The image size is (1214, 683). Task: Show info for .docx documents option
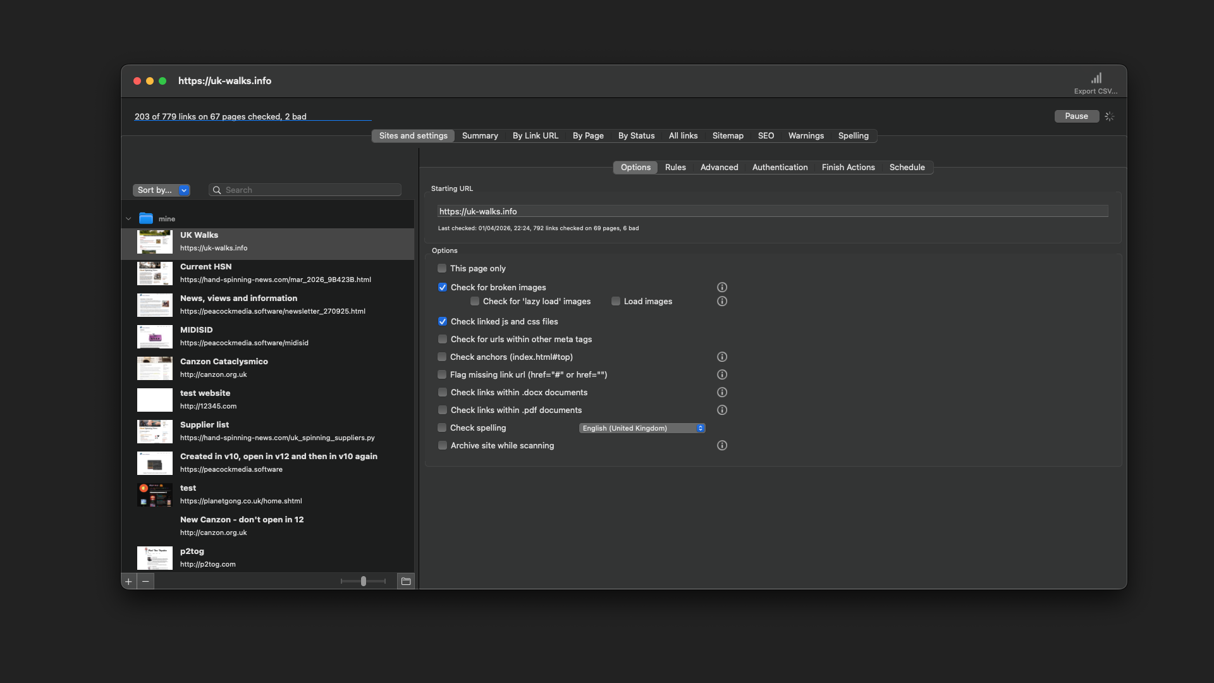722,392
